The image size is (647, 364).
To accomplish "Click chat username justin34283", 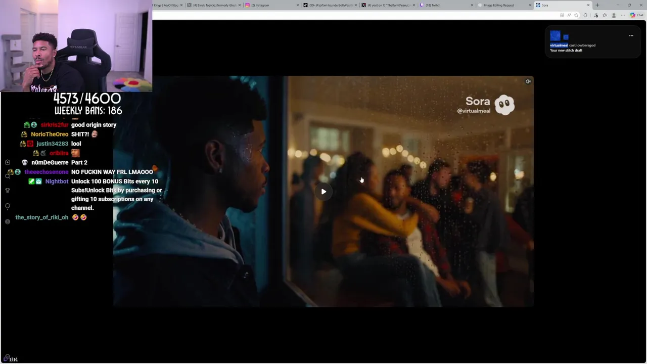I will pos(52,144).
